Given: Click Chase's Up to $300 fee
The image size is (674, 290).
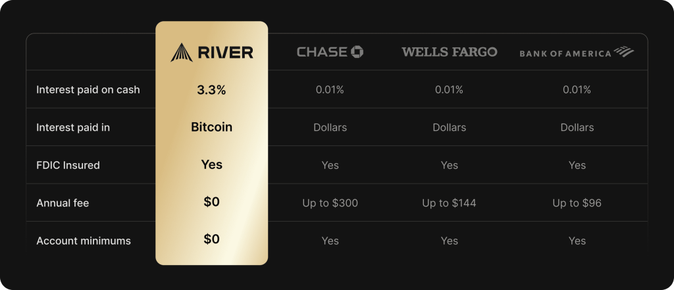Looking at the screenshot, I should [x=330, y=203].
